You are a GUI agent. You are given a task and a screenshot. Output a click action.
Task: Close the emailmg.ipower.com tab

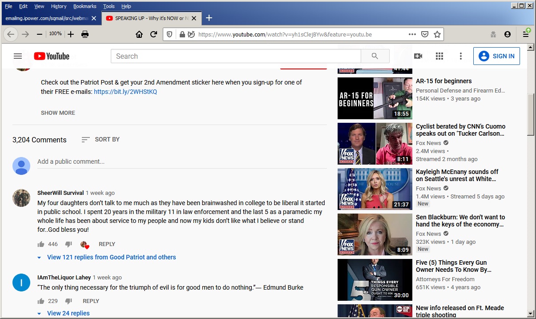(94, 18)
